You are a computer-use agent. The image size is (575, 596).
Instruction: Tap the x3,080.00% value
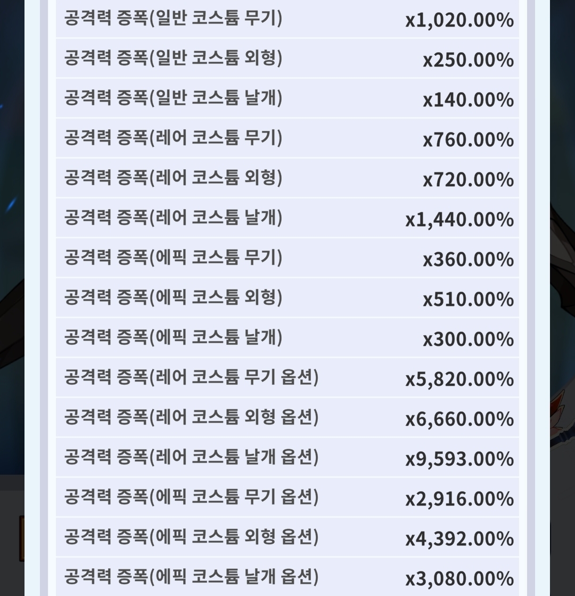pos(459,578)
